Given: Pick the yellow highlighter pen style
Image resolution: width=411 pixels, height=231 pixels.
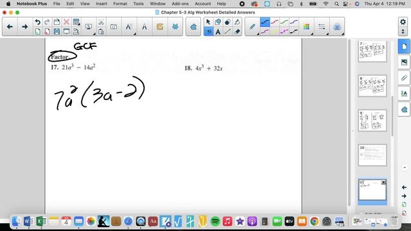Looking at the screenshot, I should coord(274,31).
